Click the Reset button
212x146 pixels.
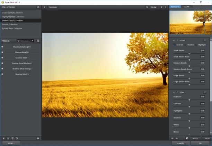point(207,138)
